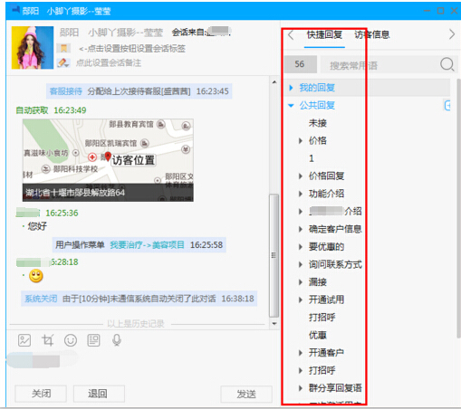Select the 快捷回复 tab
461x409 pixels.
click(324, 34)
